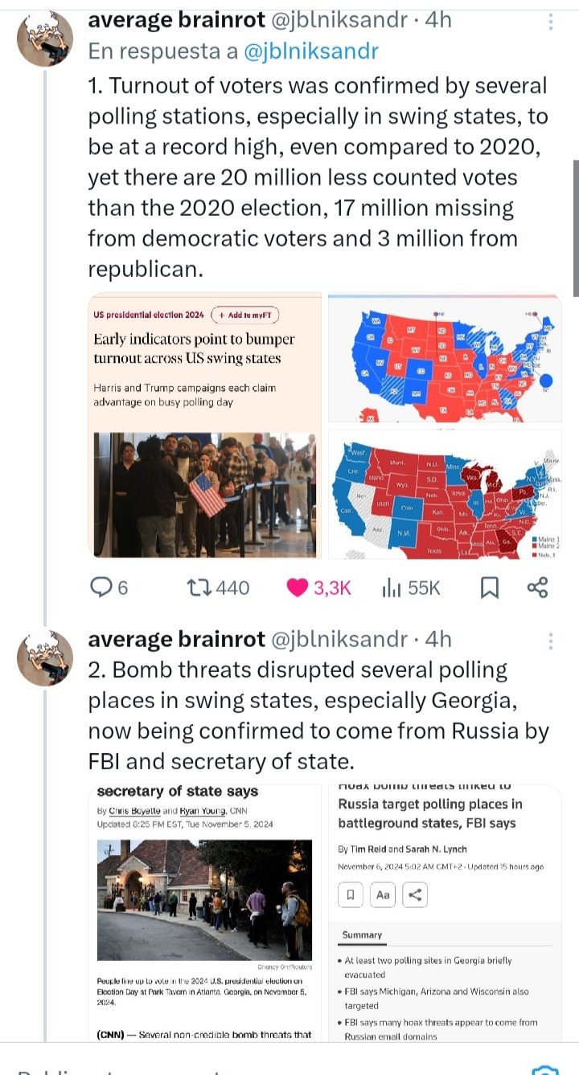
Task: Open more options for the bomb threats tweet
Action: 551,640
